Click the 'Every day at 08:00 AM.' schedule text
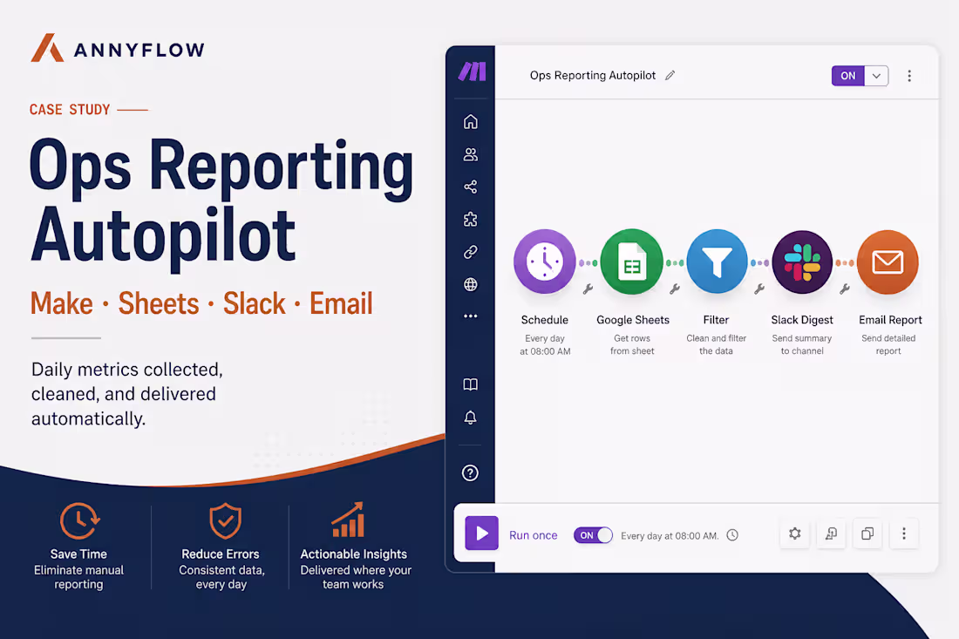 point(670,535)
